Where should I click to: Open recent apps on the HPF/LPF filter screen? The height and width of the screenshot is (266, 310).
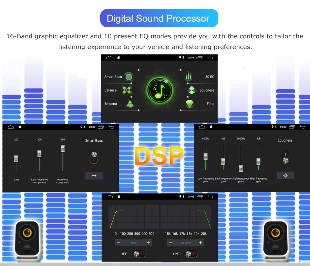(x=200, y=197)
